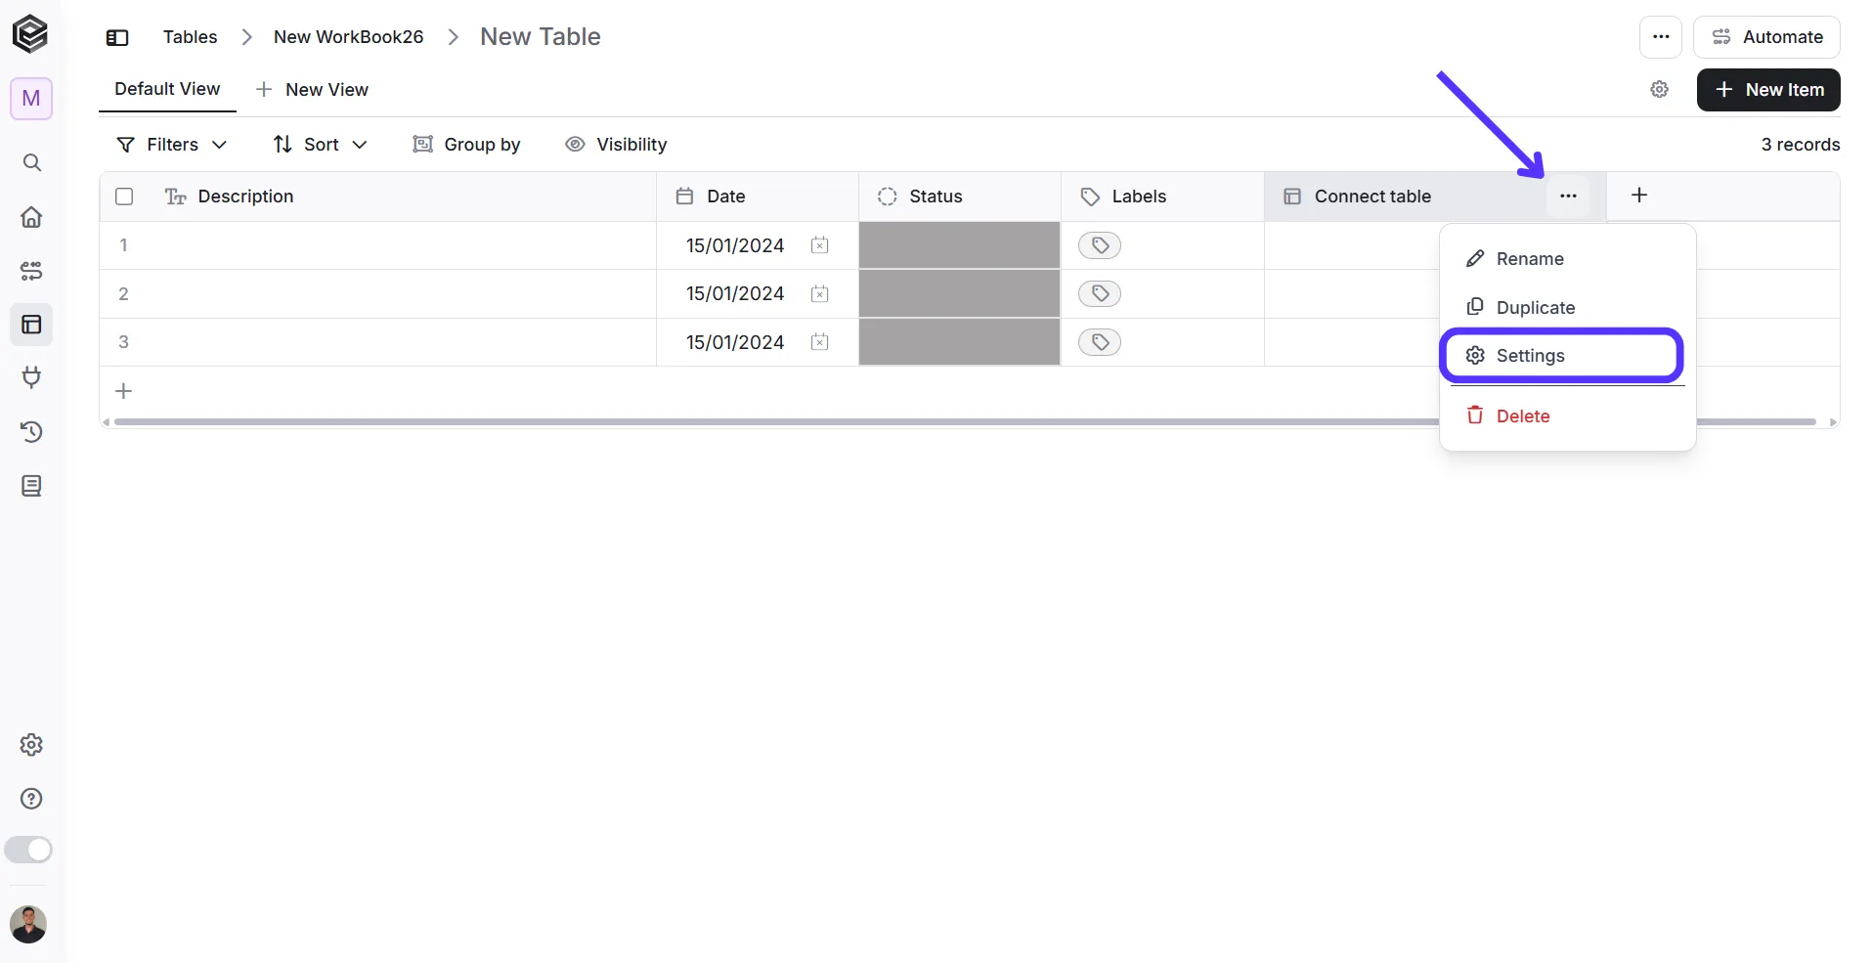
Task: Open the workflows icon in sidebar
Action: click(x=31, y=271)
